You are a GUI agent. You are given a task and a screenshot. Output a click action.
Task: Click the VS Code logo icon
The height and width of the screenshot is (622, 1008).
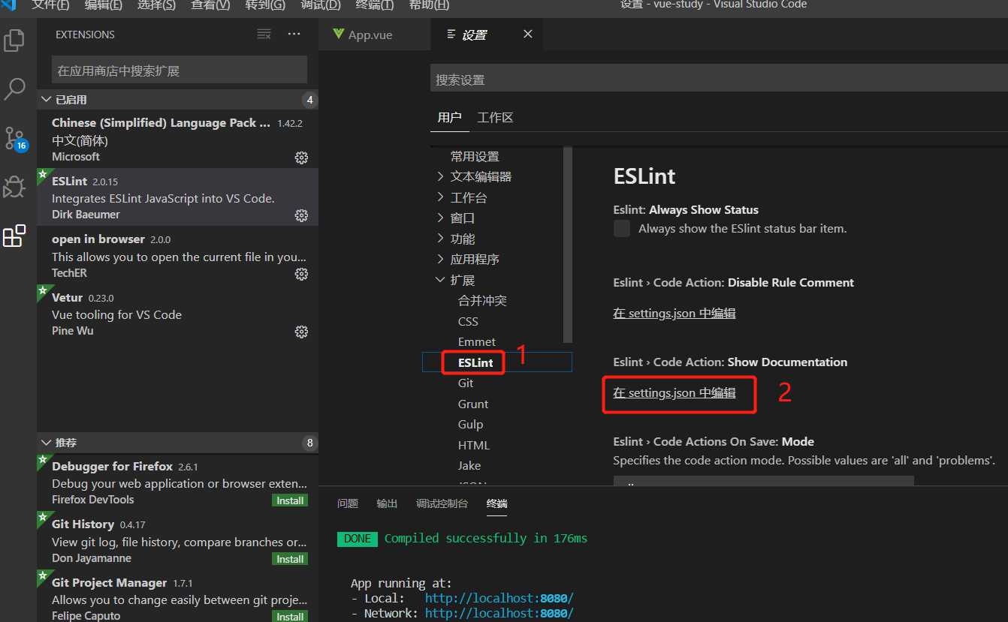click(9, 5)
